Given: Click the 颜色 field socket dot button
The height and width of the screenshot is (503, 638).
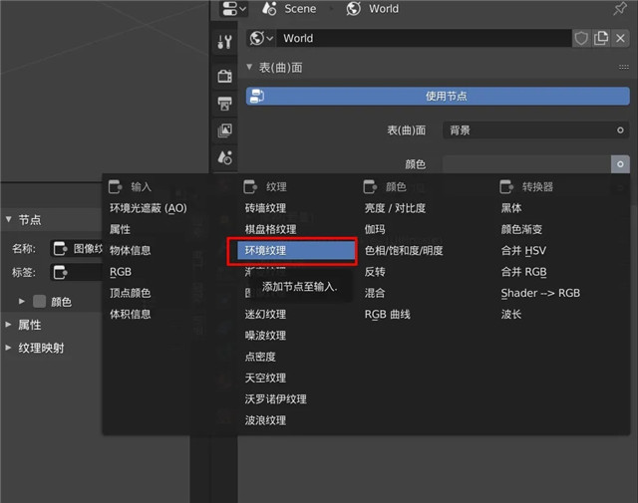Looking at the screenshot, I should point(620,164).
